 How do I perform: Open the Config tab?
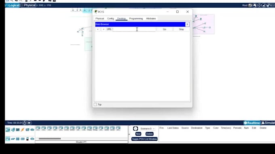(x=110, y=19)
